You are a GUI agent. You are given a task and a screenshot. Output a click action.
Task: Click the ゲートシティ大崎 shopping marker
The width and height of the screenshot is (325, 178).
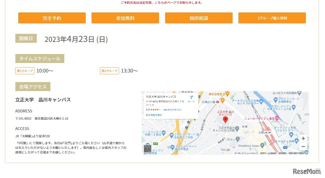pyautogui.click(x=296, y=141)
